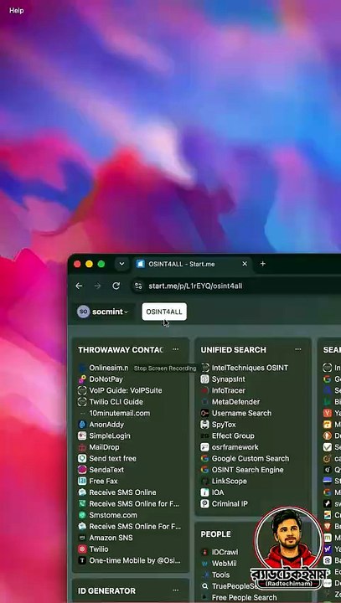341x603 pixels.
Task: Click the Amazon SNS bookmark icon
Action: 82,538
